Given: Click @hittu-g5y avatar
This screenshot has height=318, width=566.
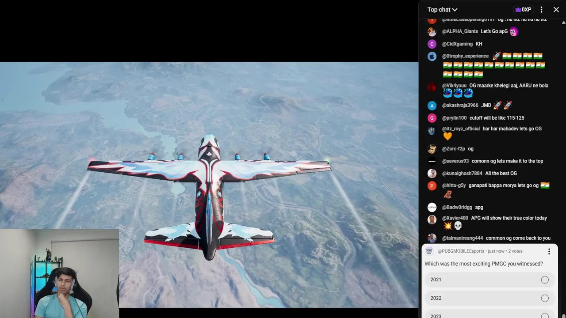Looking at the screenshot, I should 432,186.
